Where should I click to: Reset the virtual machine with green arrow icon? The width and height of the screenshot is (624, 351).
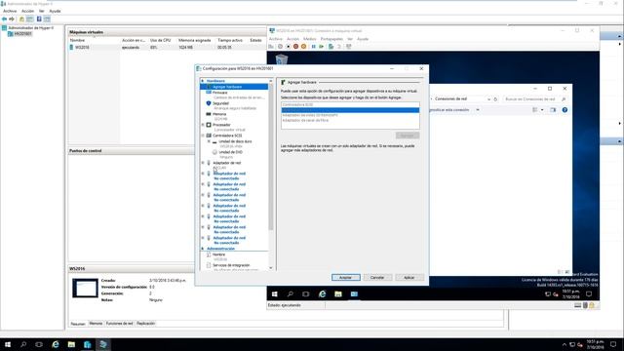[x=322, y=47]
